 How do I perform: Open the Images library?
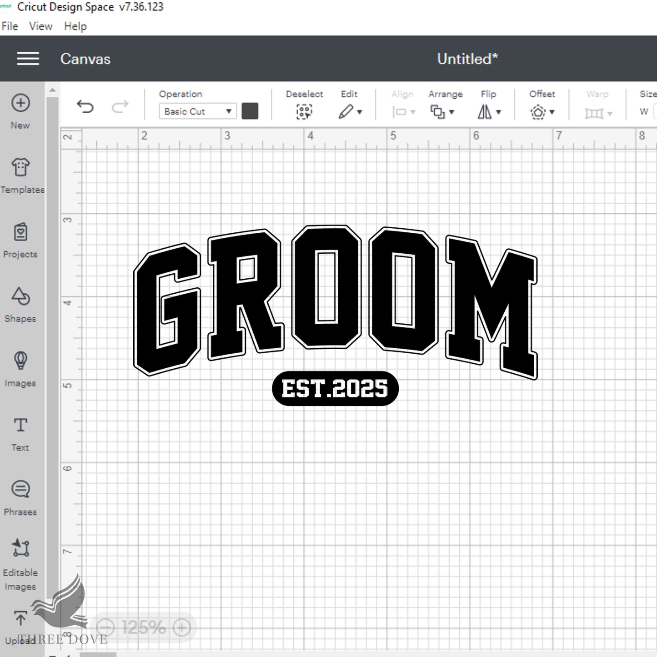click(x=20, y=361)
